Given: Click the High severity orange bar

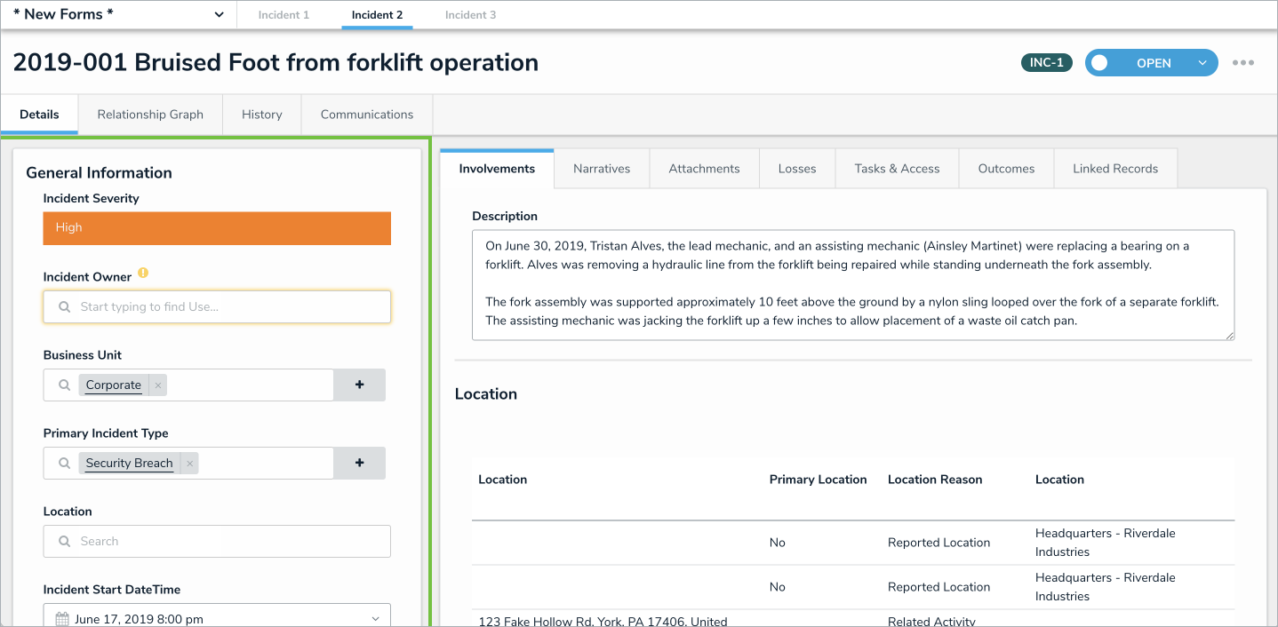Looking at the screenshot, I should pos(217,228).
